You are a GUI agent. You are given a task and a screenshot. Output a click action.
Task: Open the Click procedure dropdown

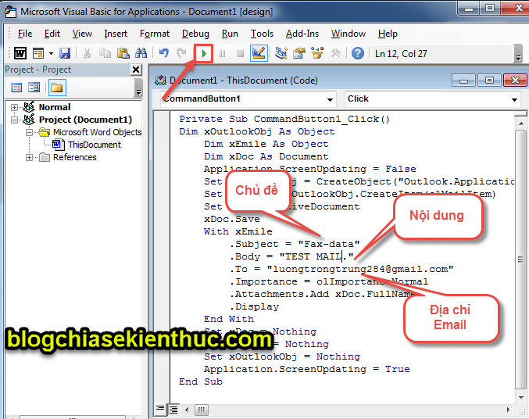point(514,99)
